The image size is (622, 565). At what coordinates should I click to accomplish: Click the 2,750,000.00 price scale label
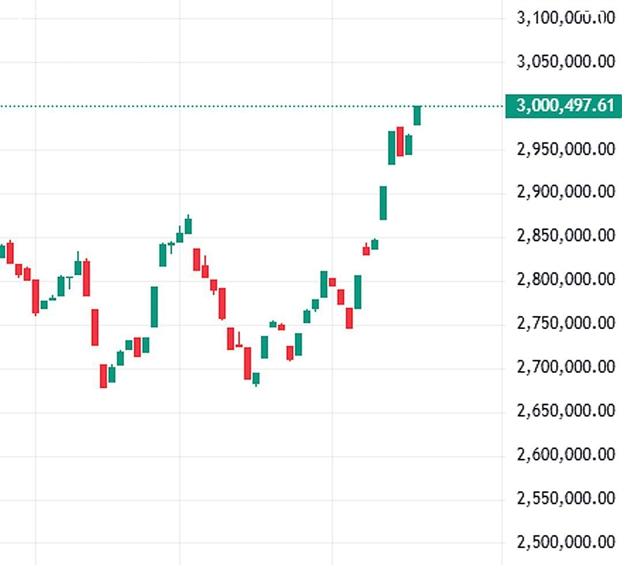click(x=565, y=323)
